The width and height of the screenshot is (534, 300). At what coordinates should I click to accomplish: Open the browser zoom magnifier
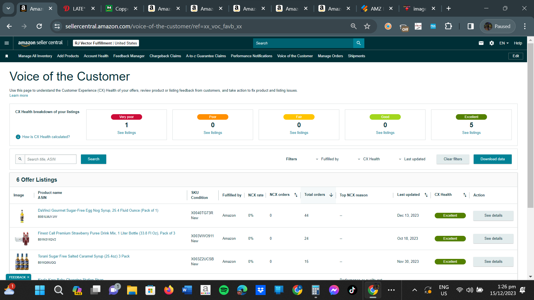coord(353,26)
